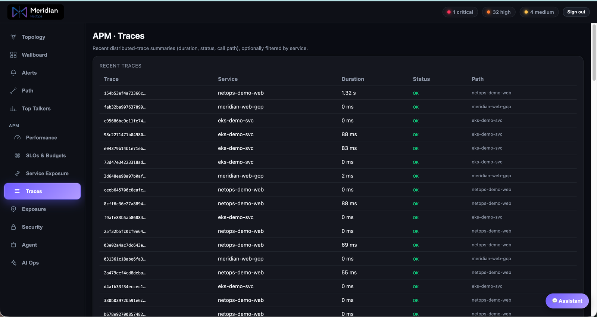Viewport: 597px width, 317px height.
Task: Click the Wallboard grid icon
Action: [13, 55]
